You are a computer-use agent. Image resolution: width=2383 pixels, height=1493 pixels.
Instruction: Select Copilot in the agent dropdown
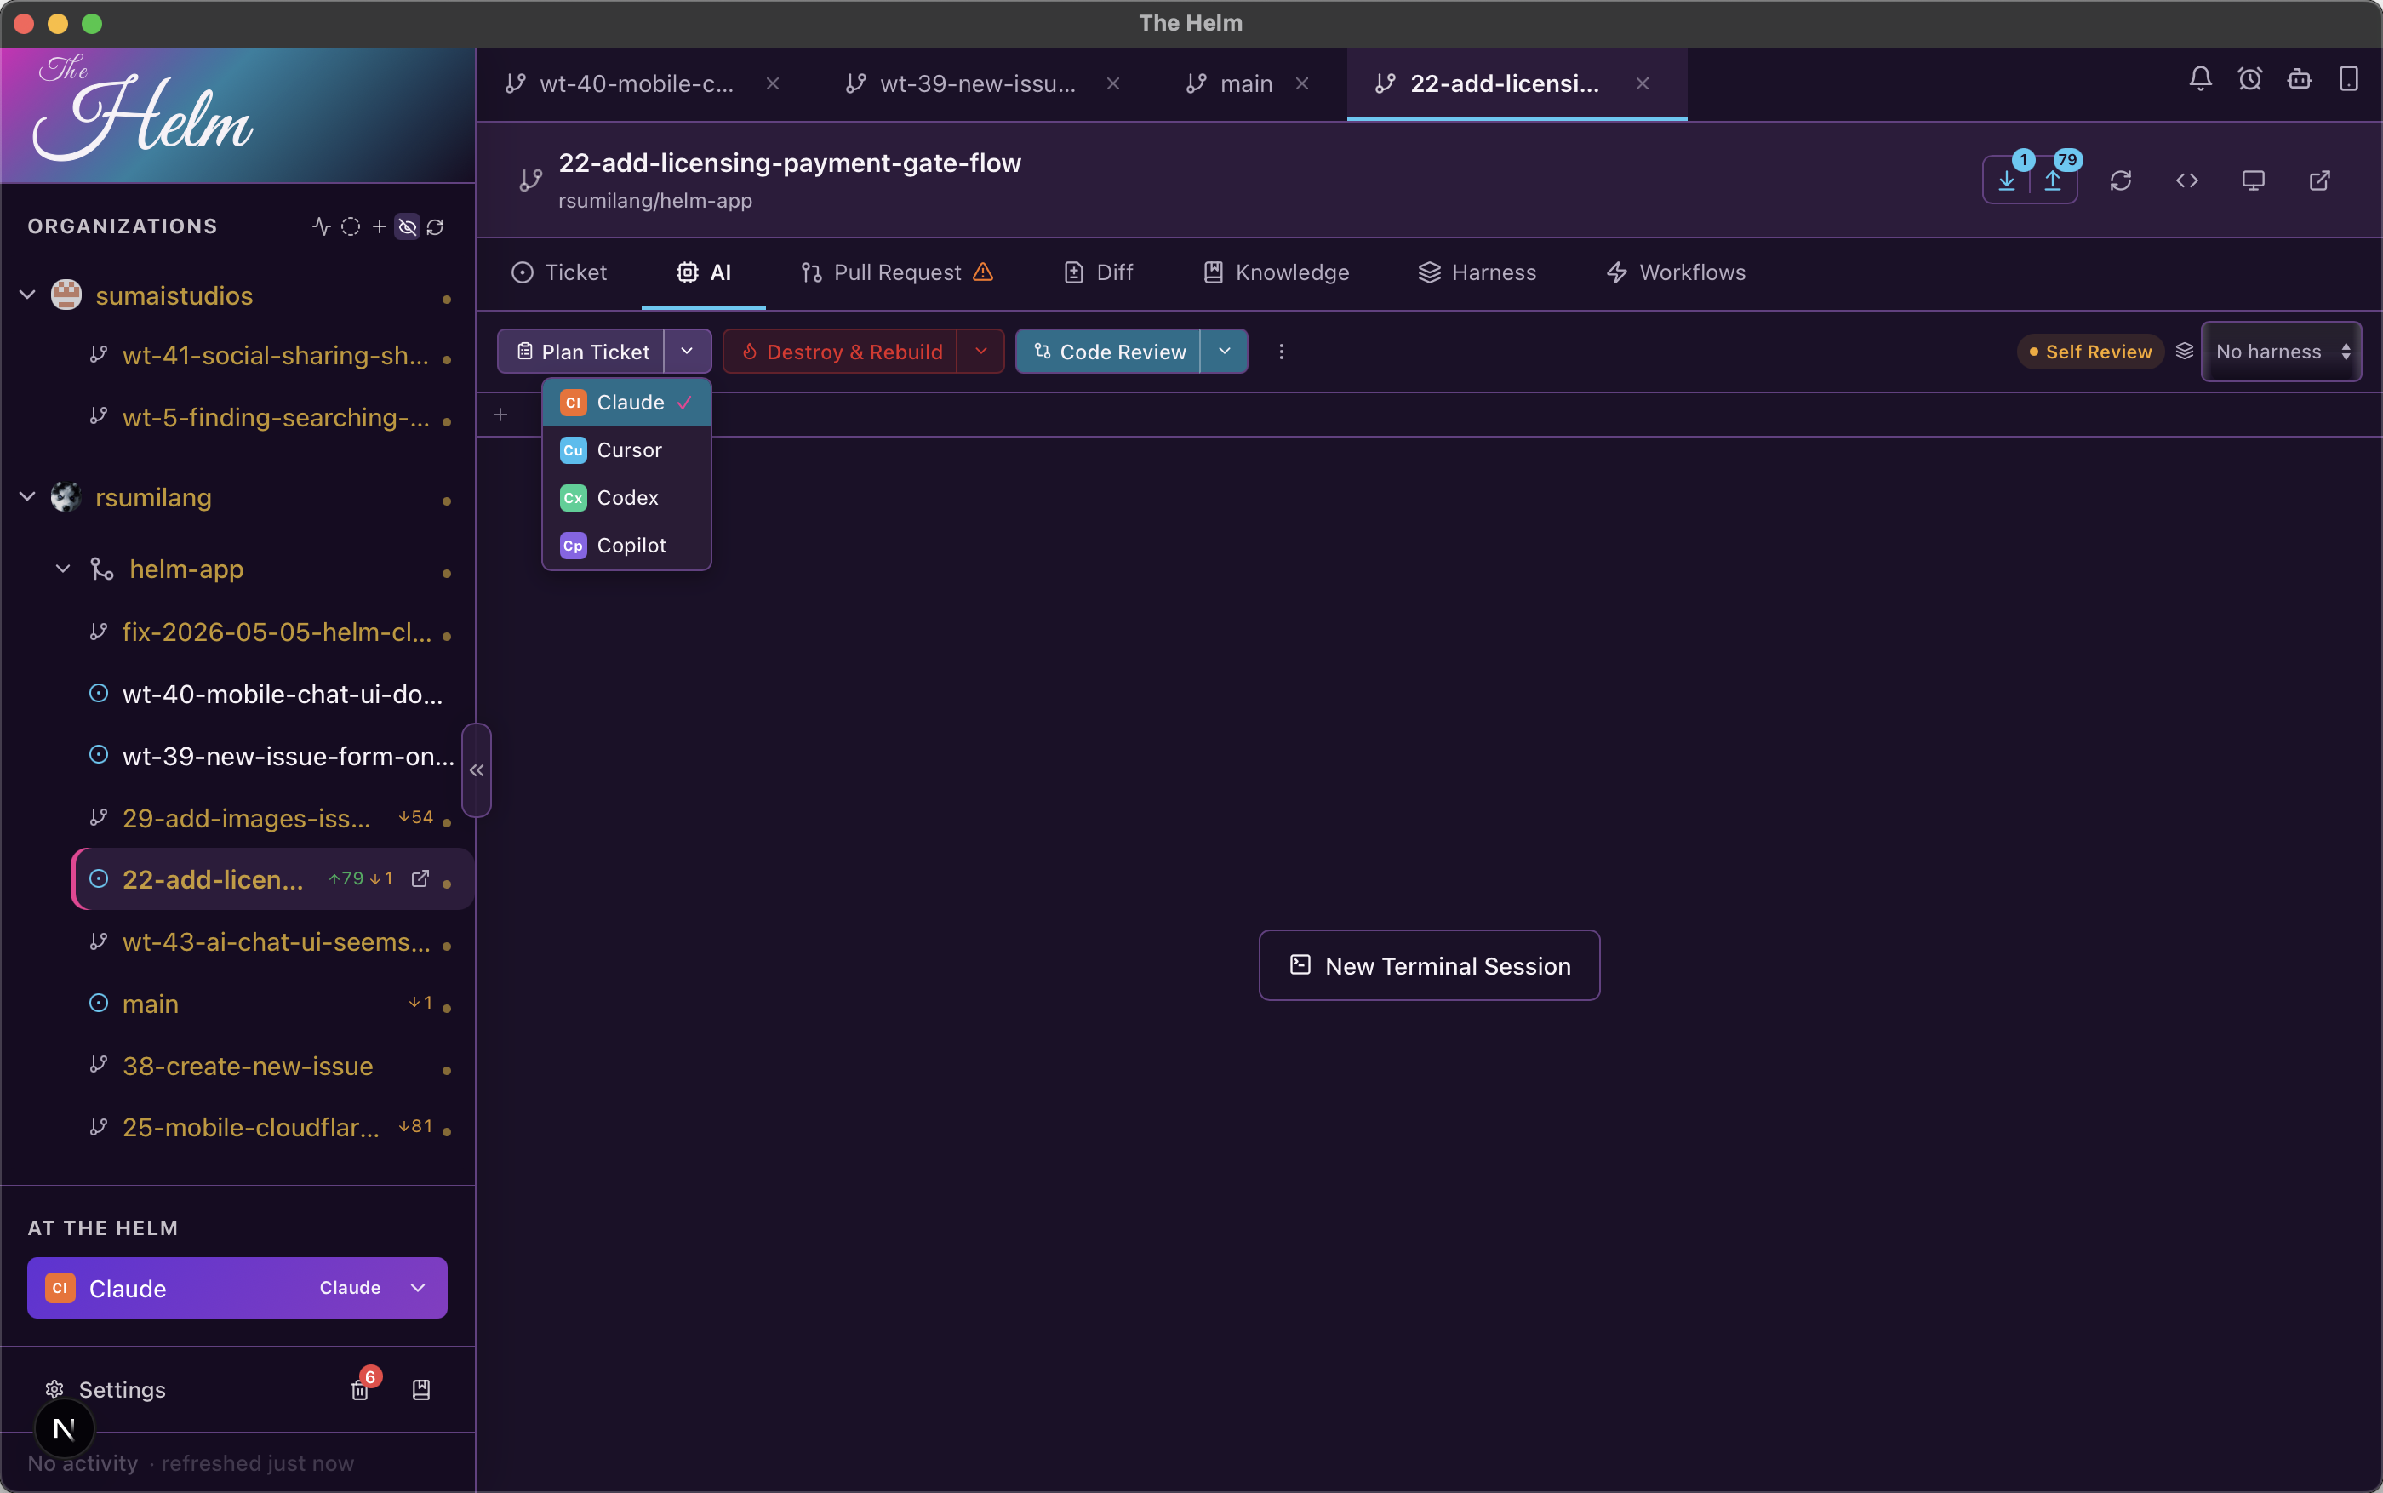click(x=627, y=545)
